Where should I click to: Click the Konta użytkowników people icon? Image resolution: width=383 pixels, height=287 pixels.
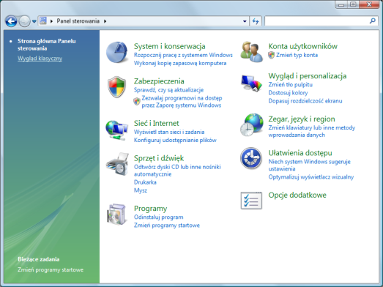pos(251,52)
